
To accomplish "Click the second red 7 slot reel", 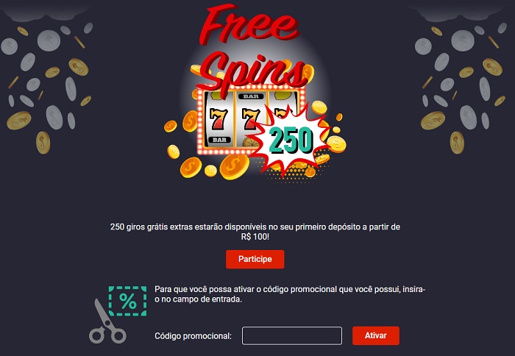I will point(250,119).
